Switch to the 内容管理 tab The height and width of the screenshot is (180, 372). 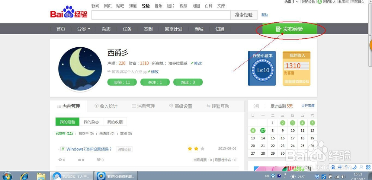click(x=68, y=106)
